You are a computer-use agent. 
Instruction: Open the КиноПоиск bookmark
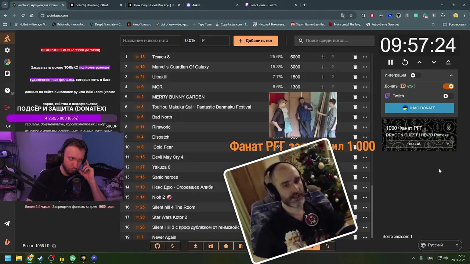click(x=139, y=25)
